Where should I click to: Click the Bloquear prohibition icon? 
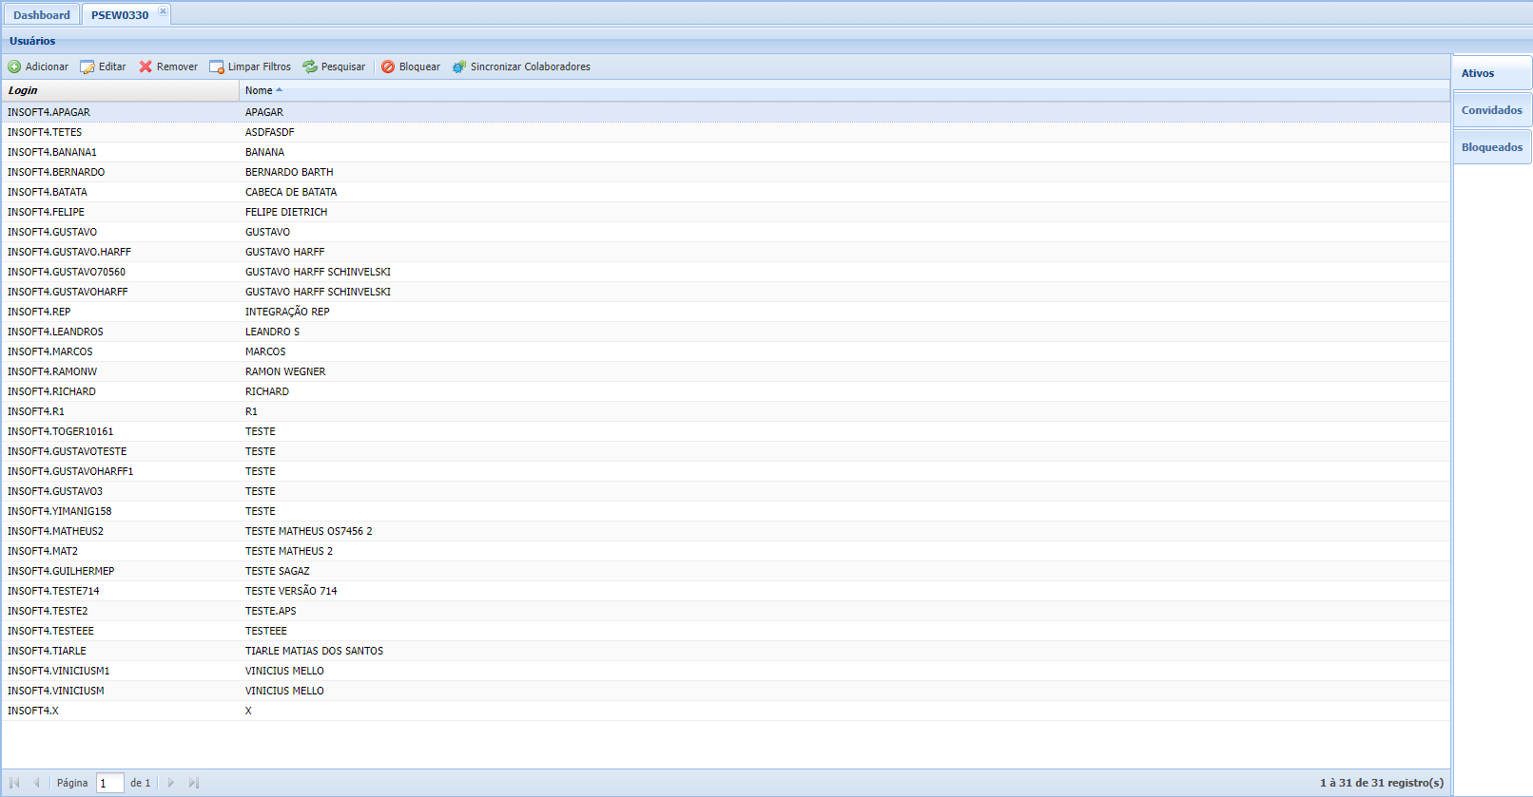pyautogui.click(x=388, y=66)
